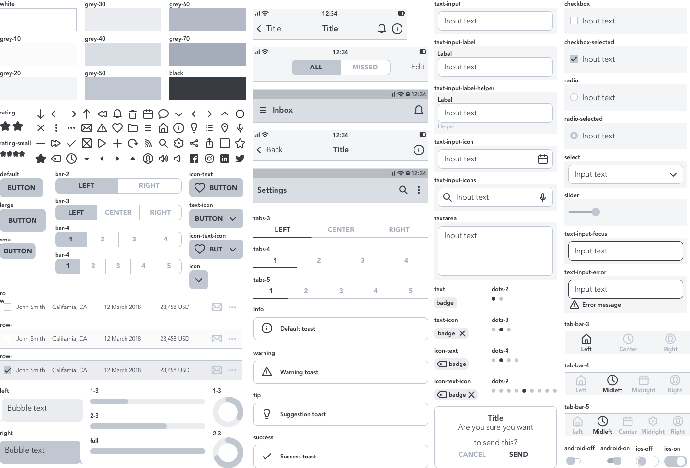Click the small filled caret-right icon
The height and width of the screenshot is (468, 690).
point(117,159)
